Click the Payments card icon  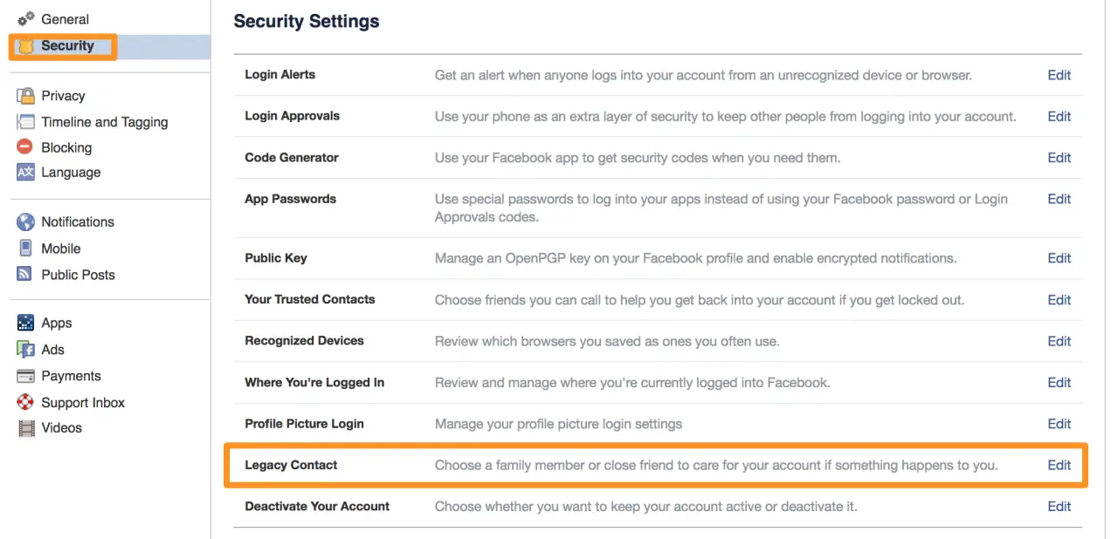pos(26,376)
